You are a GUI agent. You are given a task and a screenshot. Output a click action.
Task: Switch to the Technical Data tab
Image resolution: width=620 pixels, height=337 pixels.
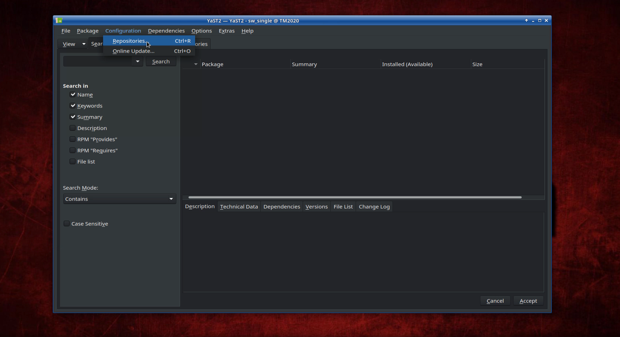point(239,207)
